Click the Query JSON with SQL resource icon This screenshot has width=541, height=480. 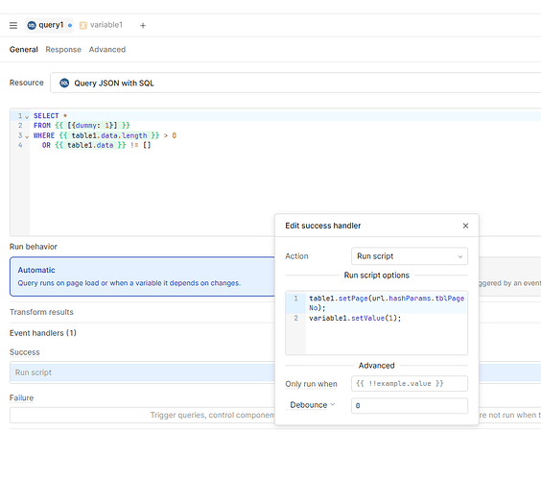click(x=64, y=83)
